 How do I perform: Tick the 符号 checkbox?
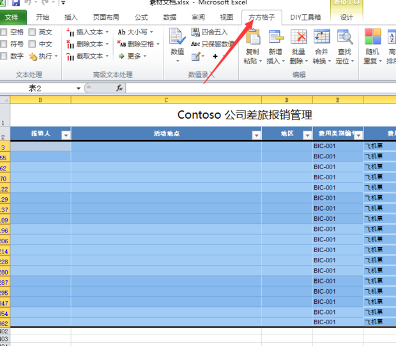click(4, 44)
